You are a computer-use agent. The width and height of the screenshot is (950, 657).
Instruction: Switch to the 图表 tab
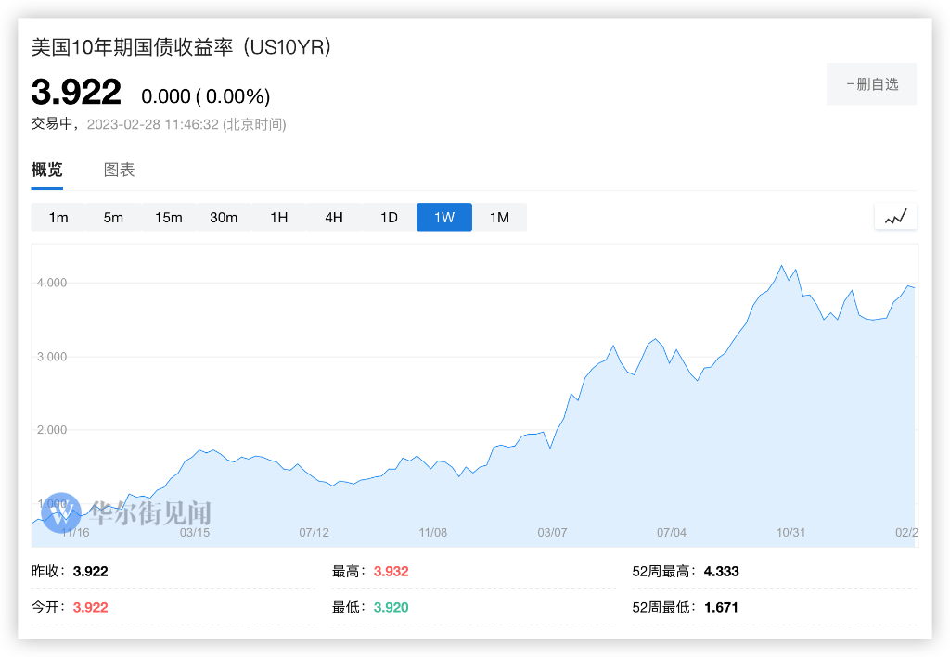[x=119, y=170]
